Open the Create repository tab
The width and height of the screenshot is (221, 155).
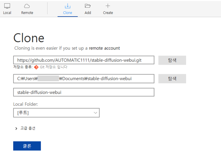point(108,9)
